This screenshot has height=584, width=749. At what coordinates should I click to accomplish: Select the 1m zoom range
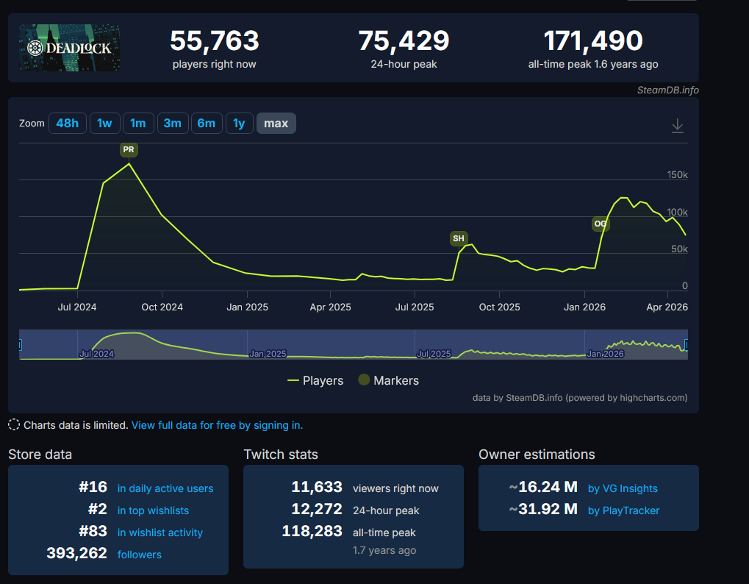pos(138,123)
